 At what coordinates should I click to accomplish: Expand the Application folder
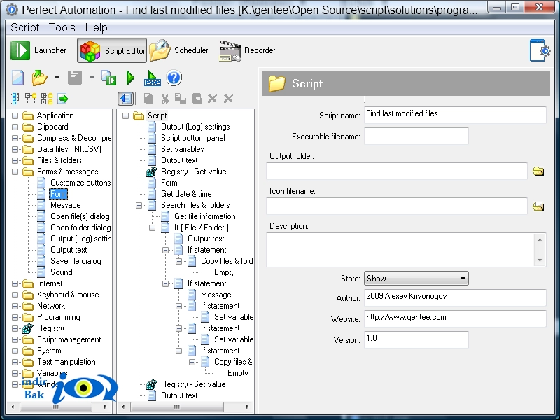coord(15,115)
